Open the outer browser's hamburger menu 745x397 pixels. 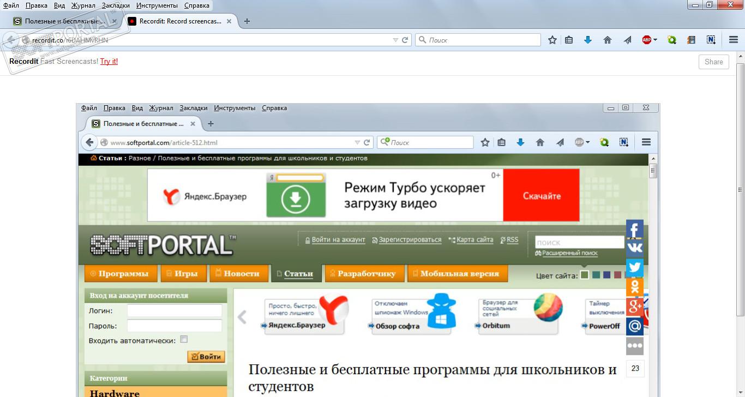click(734, 40)
